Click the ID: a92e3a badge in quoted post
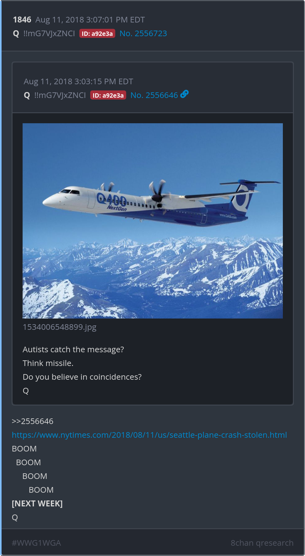305x556 pixels. coord(108,95)
